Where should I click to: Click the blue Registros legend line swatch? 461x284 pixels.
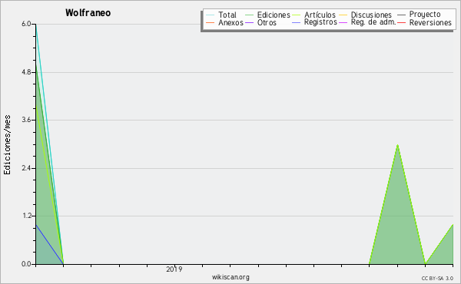point(296,22)
